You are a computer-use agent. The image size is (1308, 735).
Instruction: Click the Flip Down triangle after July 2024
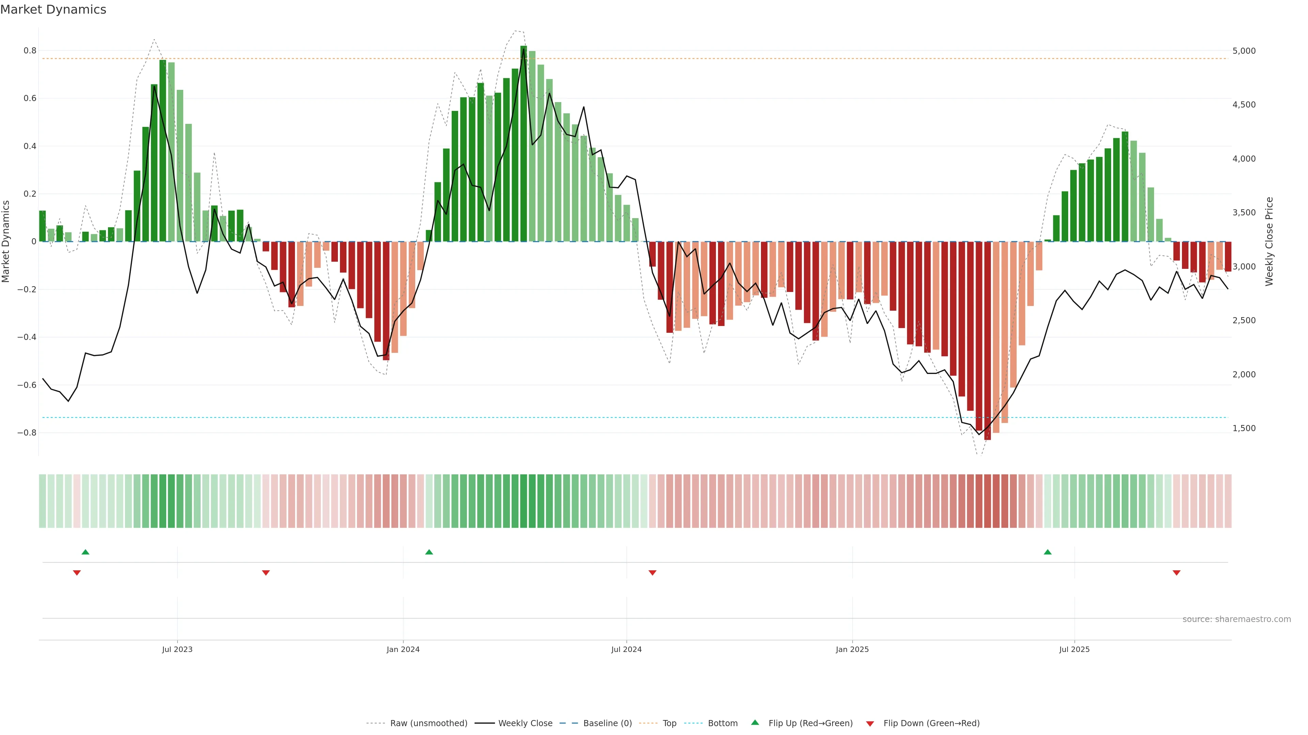653,573
